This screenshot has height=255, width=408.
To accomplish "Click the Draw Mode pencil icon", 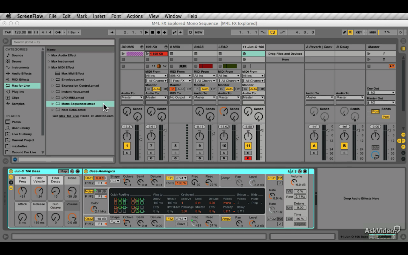I will pos(344,32).
